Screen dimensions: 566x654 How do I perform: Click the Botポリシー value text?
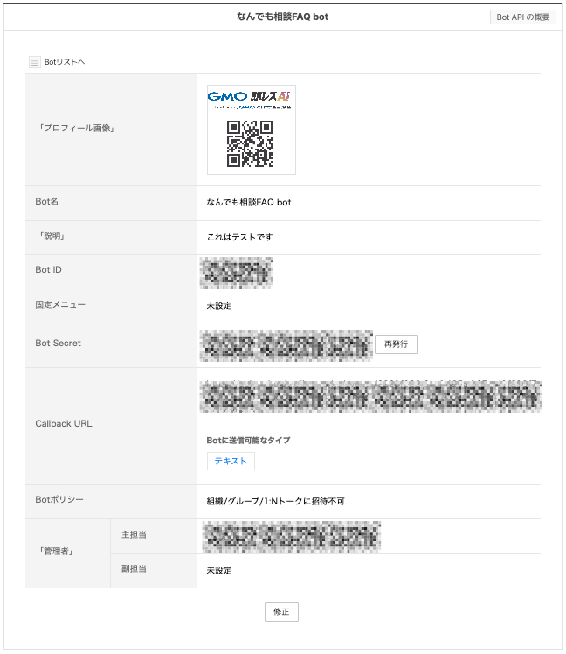(275, 502)
